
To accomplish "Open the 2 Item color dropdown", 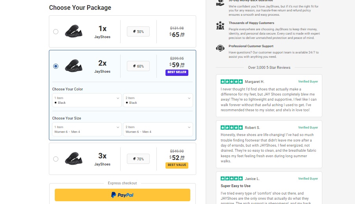I will (158, 100).
